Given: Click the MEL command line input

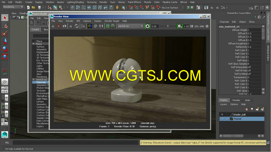Looking at the screenshot, I should [76, 143].
